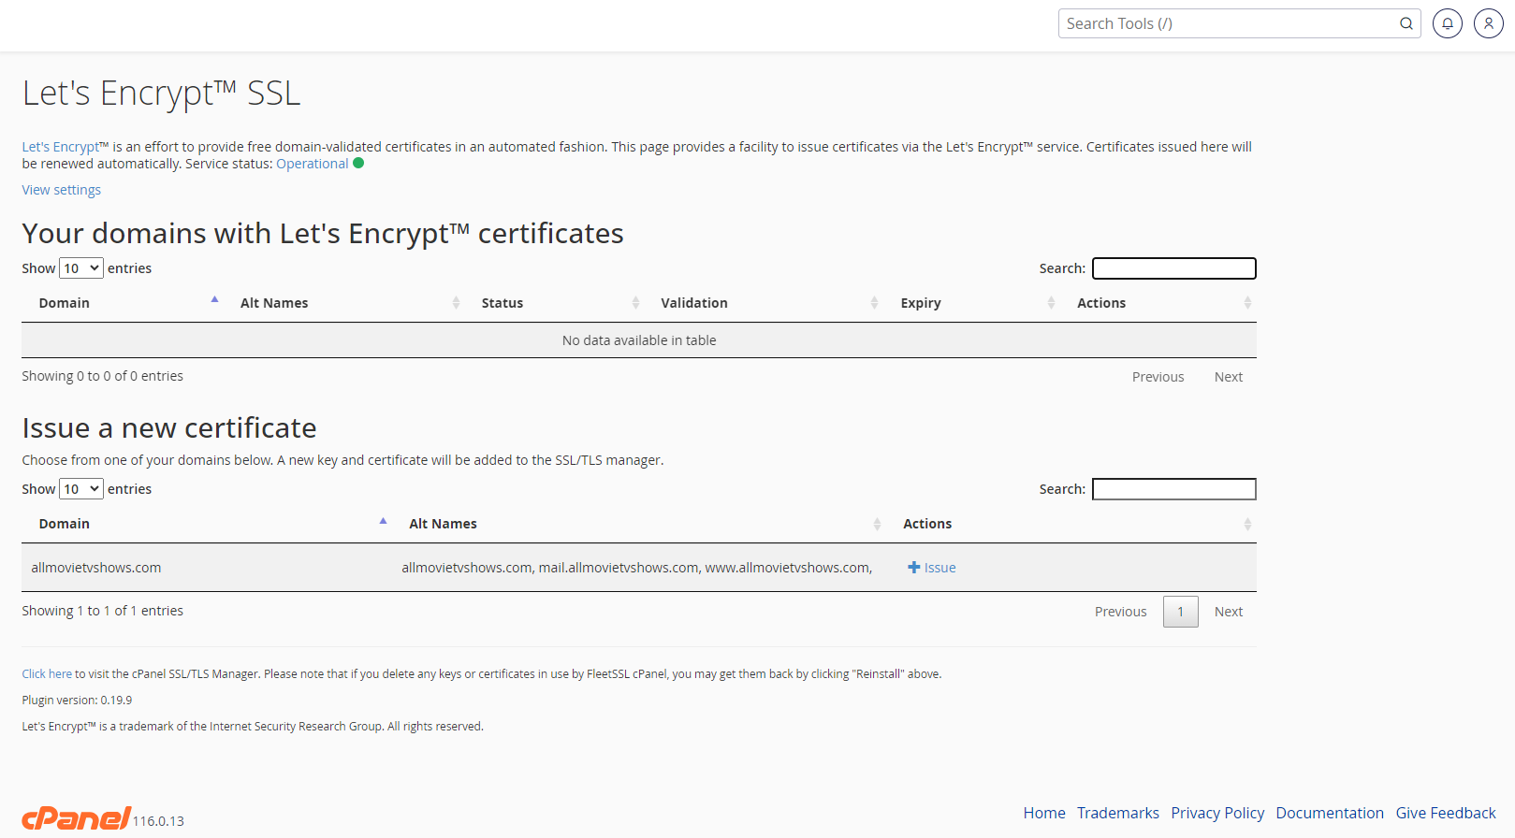Image resolution: width=1515 pixels, height=838 pixels.
Task: Click Showing 0 to 0 of 0 entries text
Action: coord(103,376)
